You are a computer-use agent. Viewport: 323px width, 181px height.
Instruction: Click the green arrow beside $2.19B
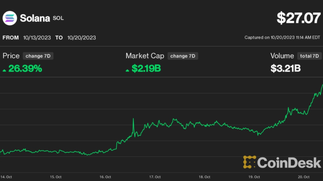127,70
